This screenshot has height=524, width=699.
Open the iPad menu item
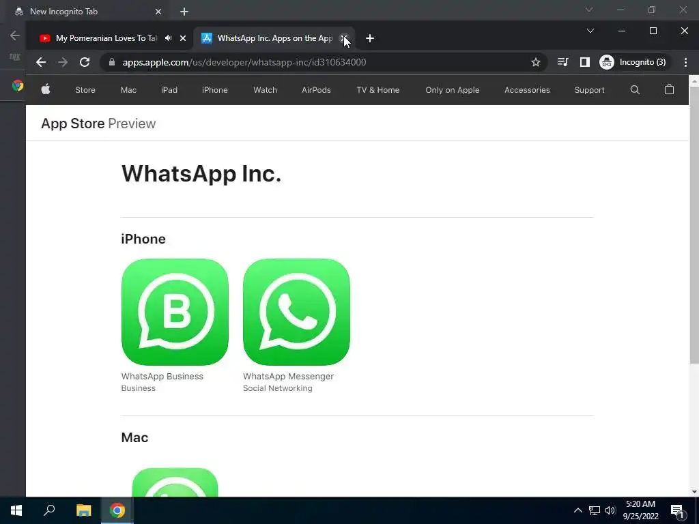point(169,89)
